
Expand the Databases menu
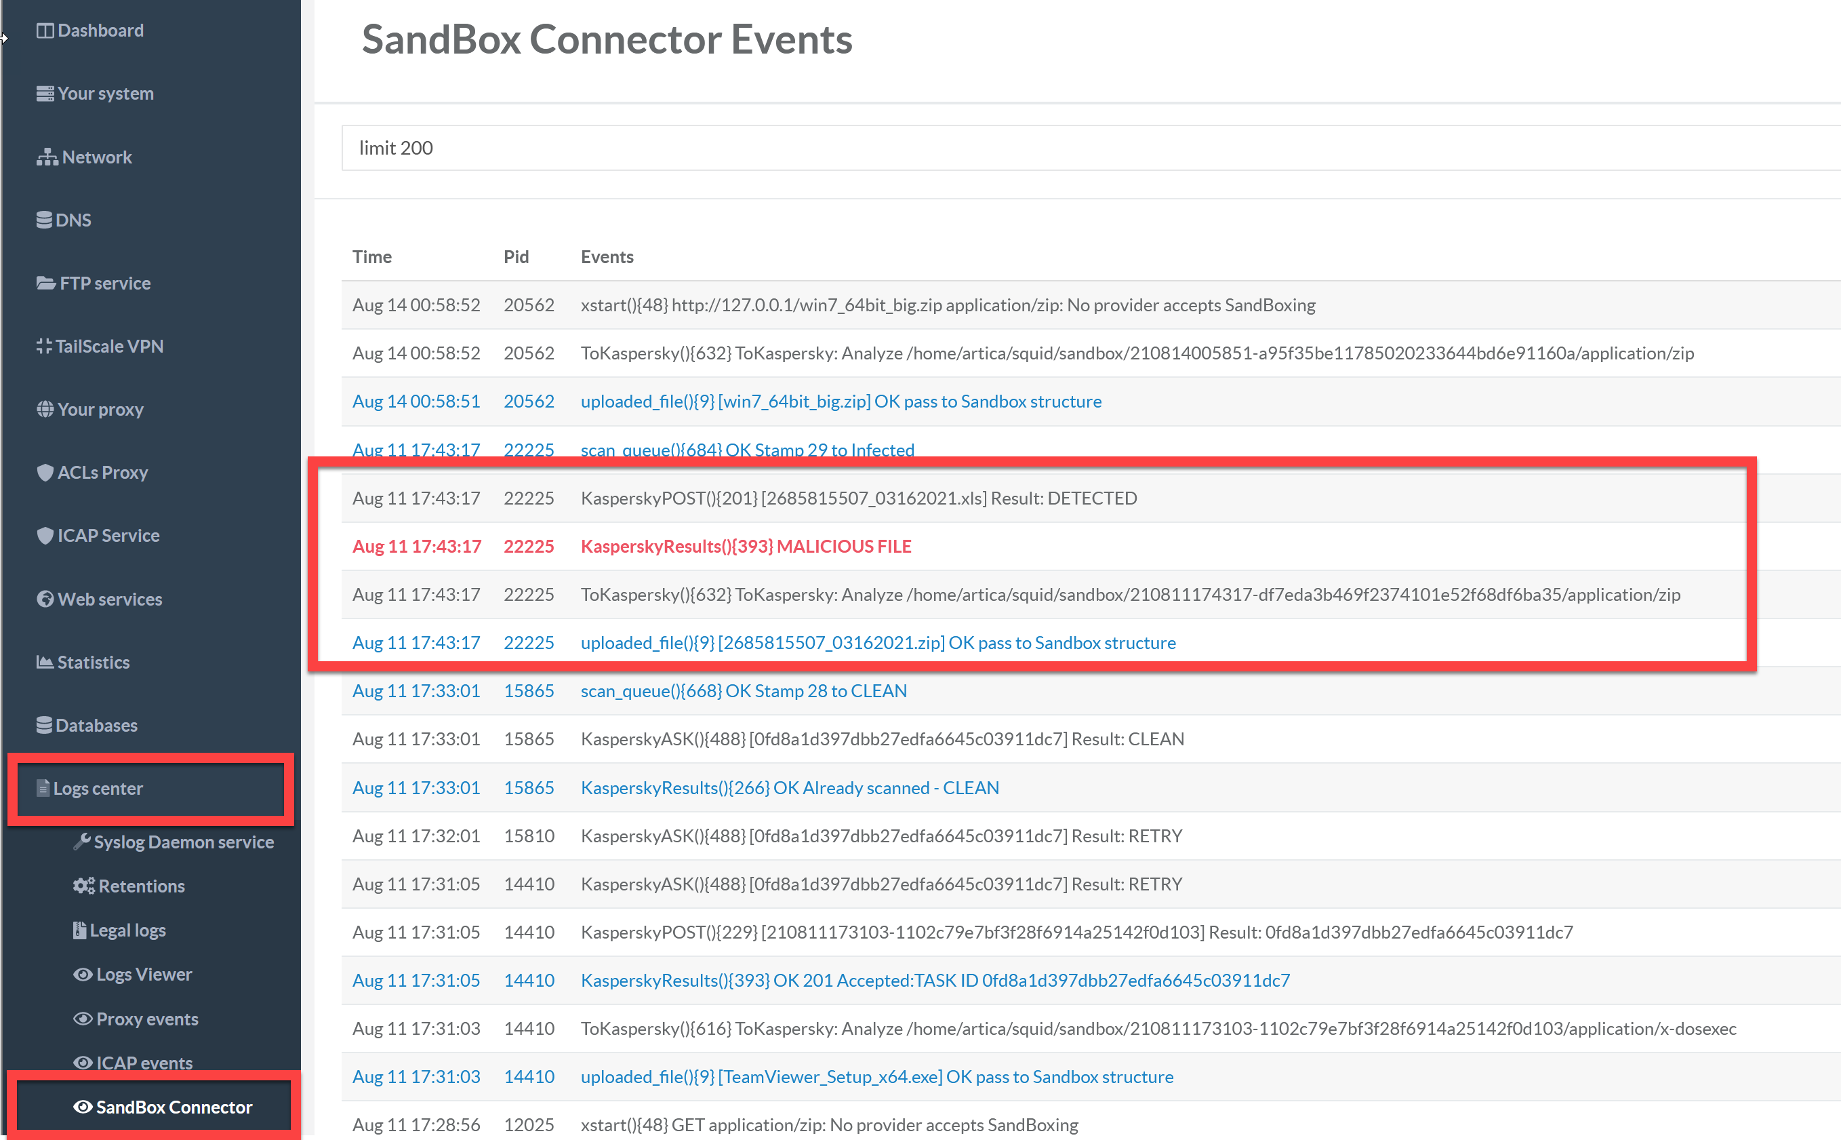(96, 726)
